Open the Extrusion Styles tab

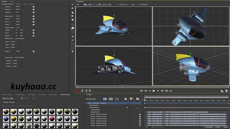(7, 95)
